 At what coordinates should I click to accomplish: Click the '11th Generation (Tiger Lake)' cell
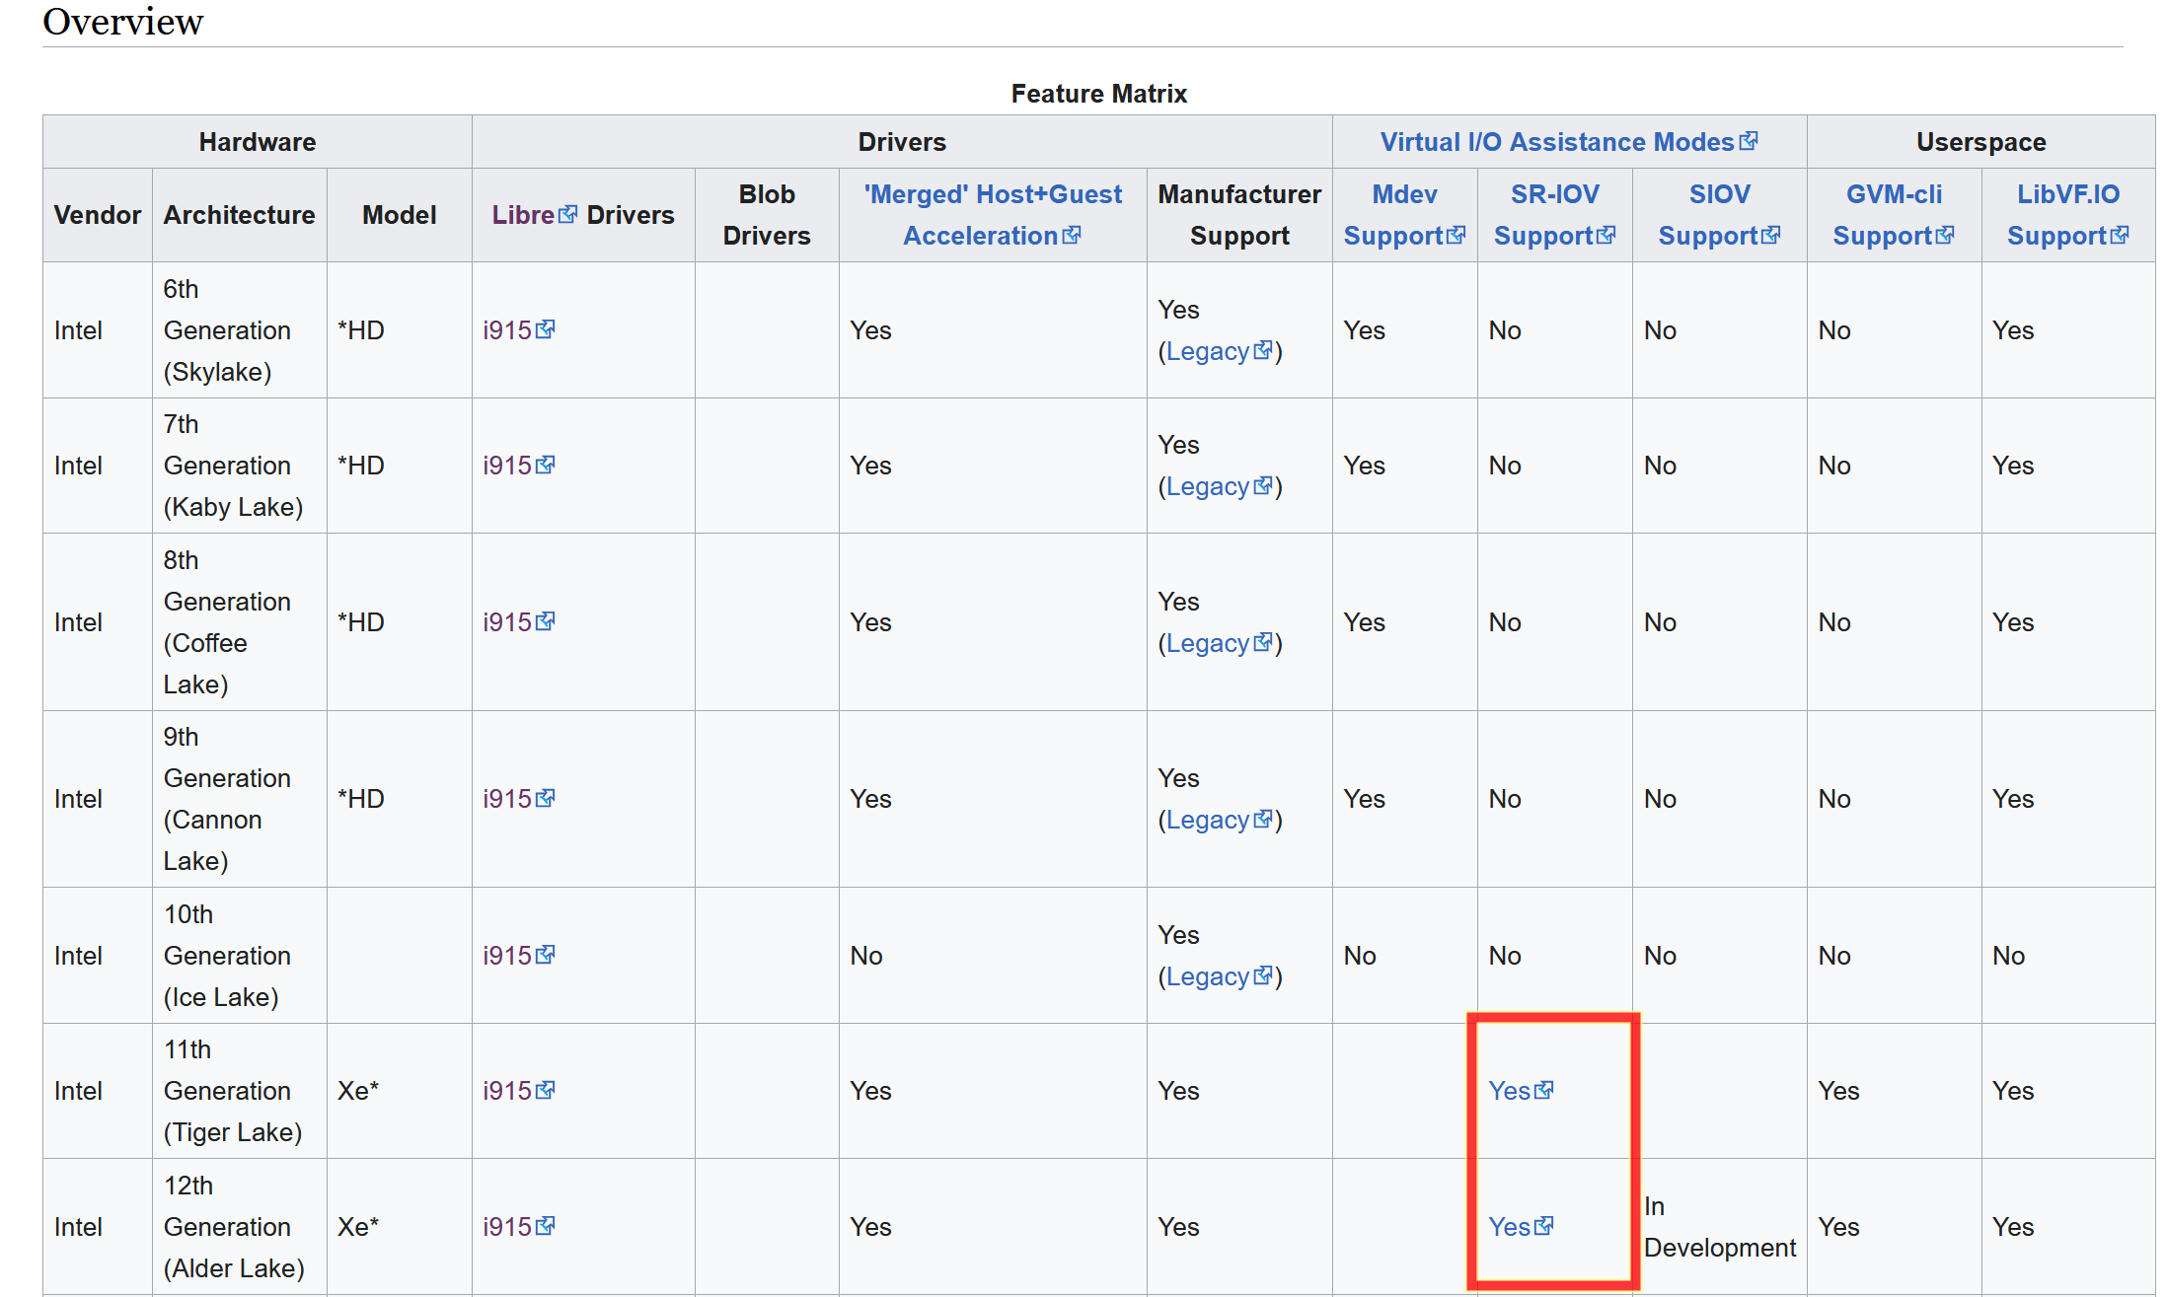point(239,1091)
